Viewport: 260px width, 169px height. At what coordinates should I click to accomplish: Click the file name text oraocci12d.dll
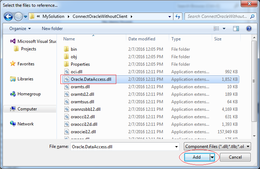(84, 124)
